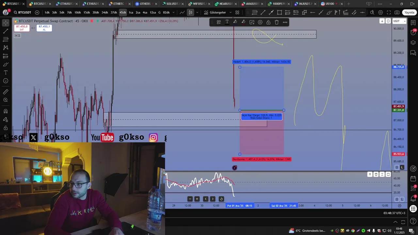
Task: Switch to the 82dk timeframe
Action: click(166, 12)
